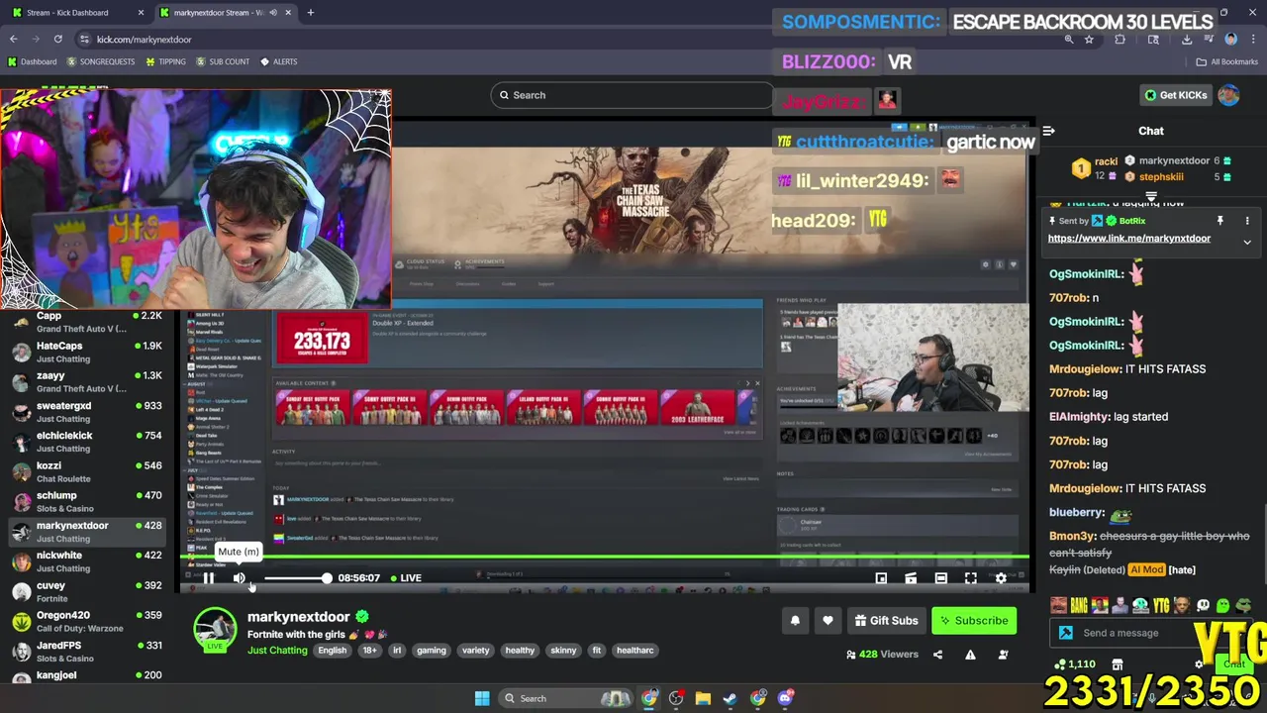Toggle theater mode in the player
The height and width of the screenshot is (713, 1267).
940,578
